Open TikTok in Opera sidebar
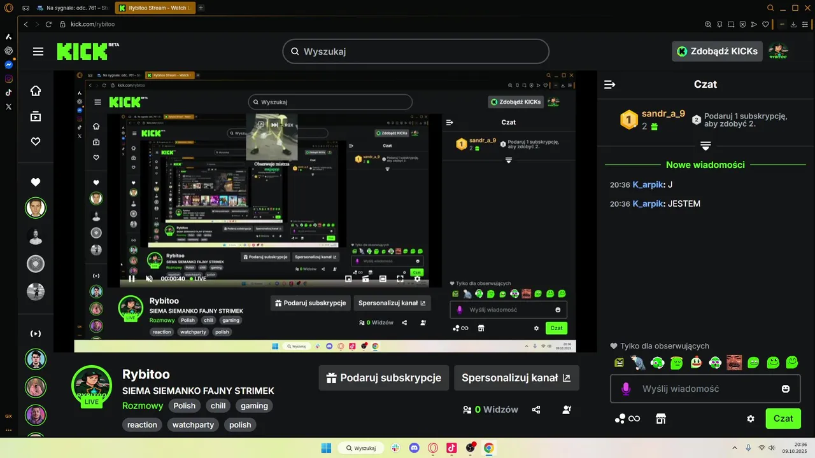The width and height of the screenshot is (815, 458). point(9,93)
